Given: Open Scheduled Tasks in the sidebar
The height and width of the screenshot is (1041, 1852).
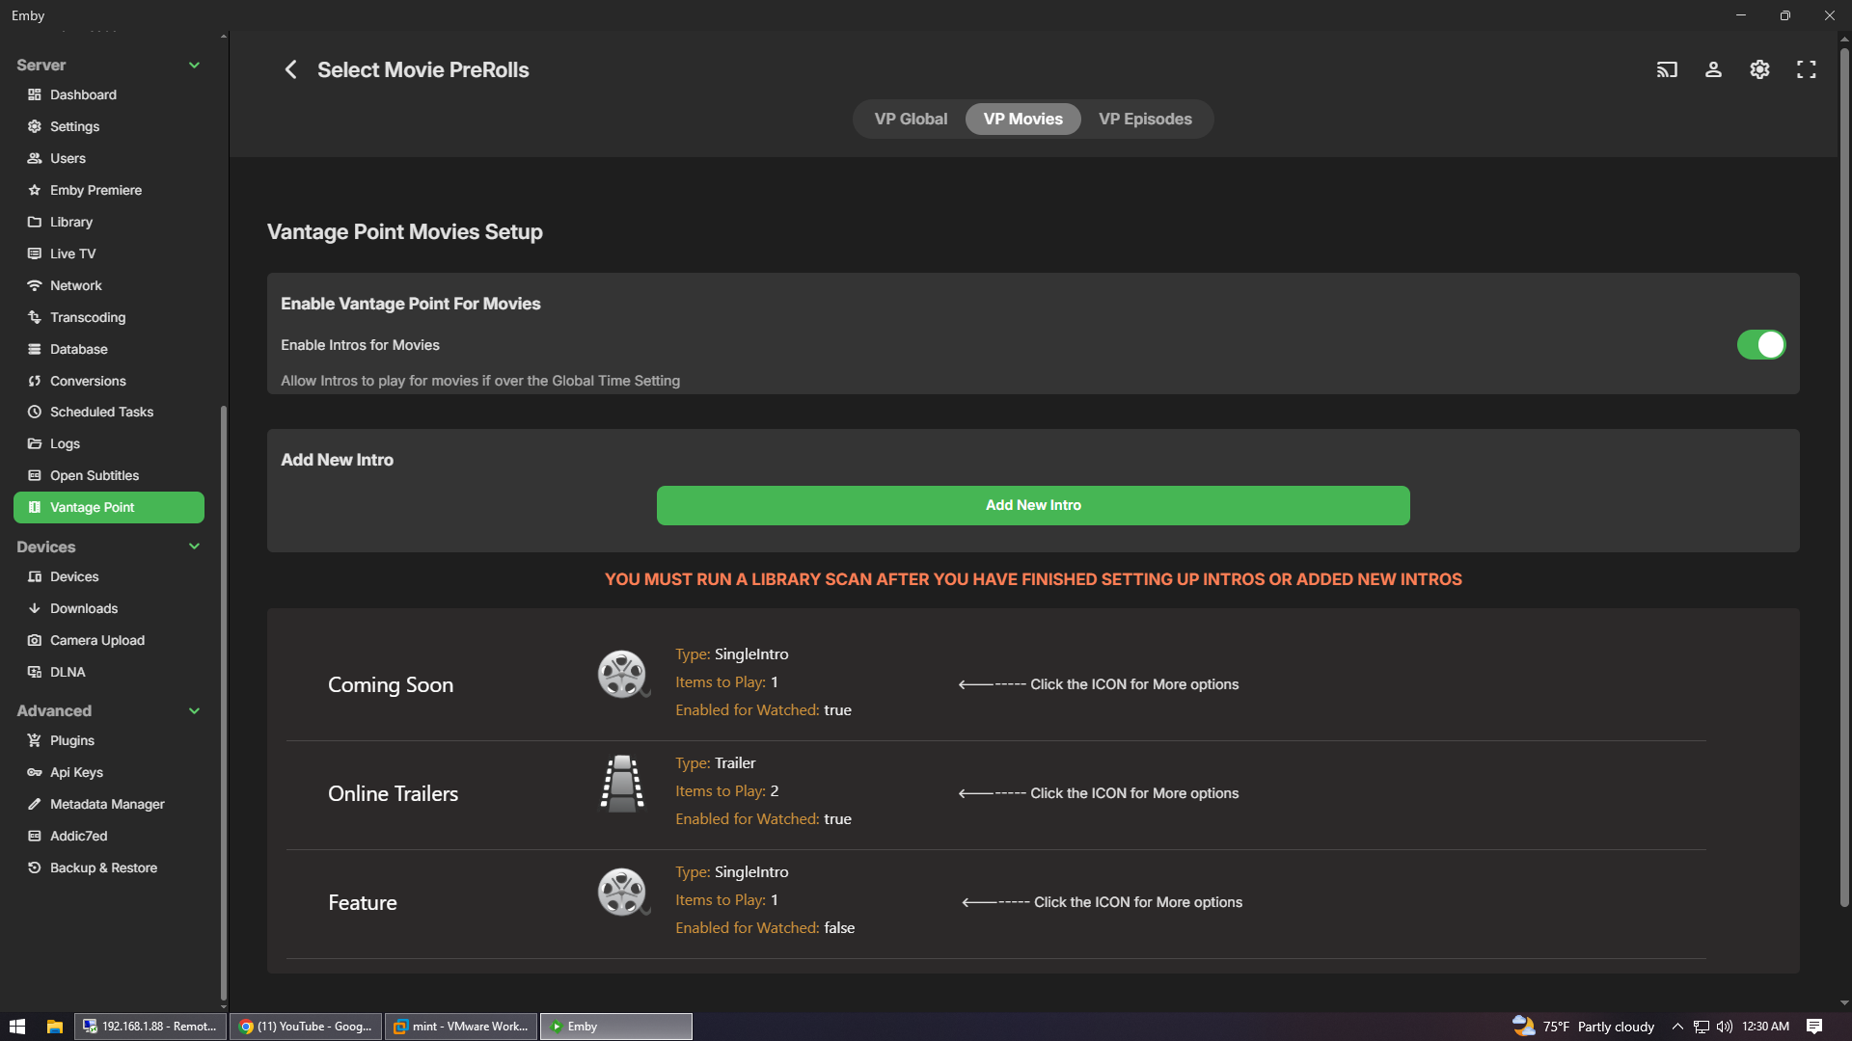Looking at the screenshot, I should 101,412.
